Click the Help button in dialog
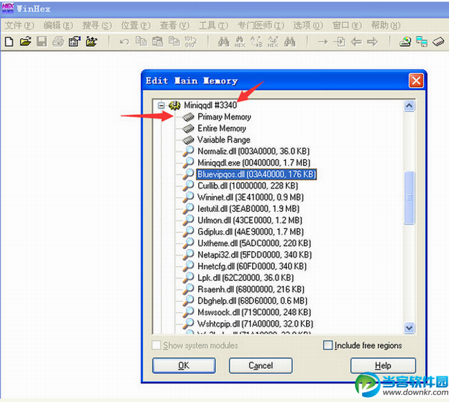This screenshot has width=449, height=402. pos(383,365)
